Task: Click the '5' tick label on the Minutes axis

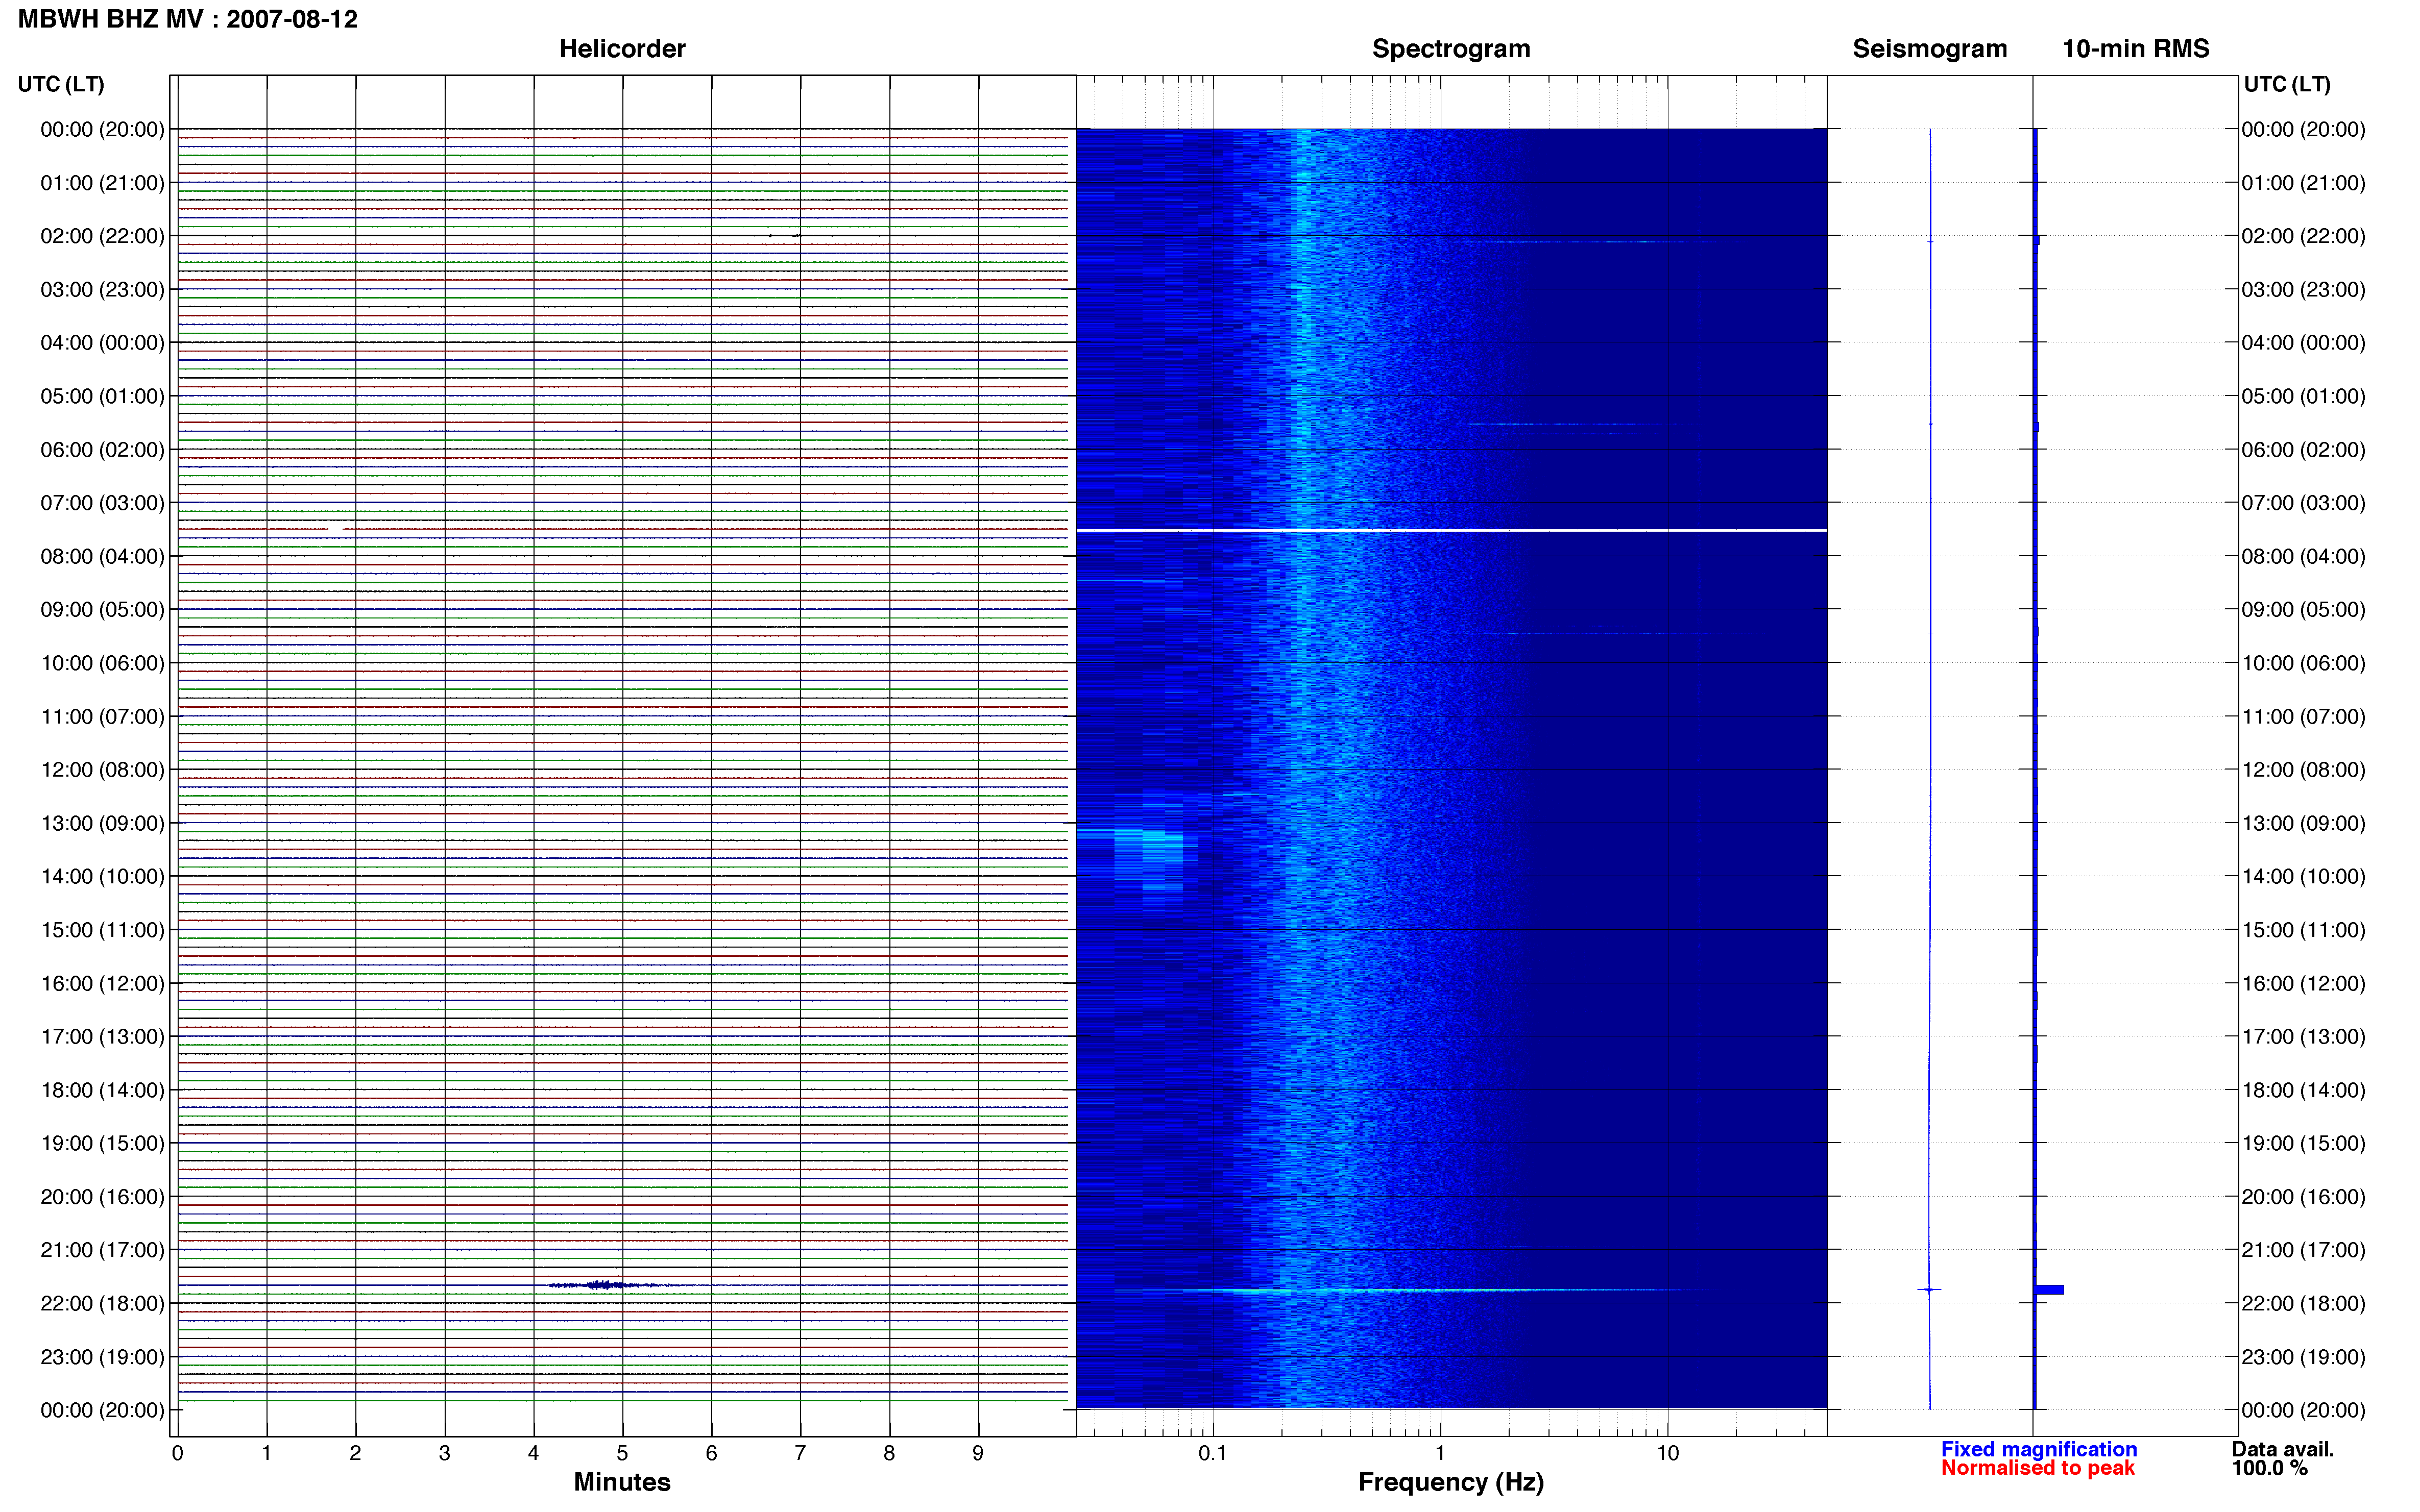Action: click(622, 1453)
